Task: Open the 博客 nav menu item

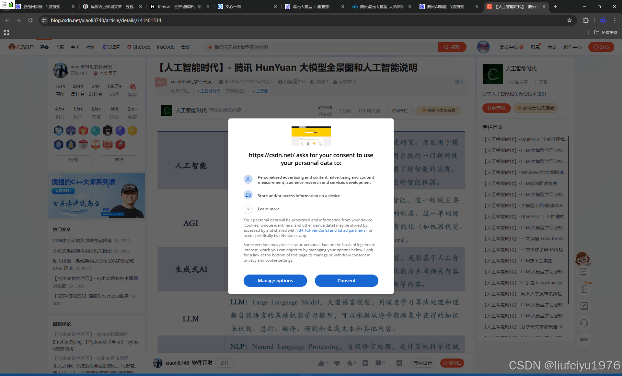Action: point(44,47)
